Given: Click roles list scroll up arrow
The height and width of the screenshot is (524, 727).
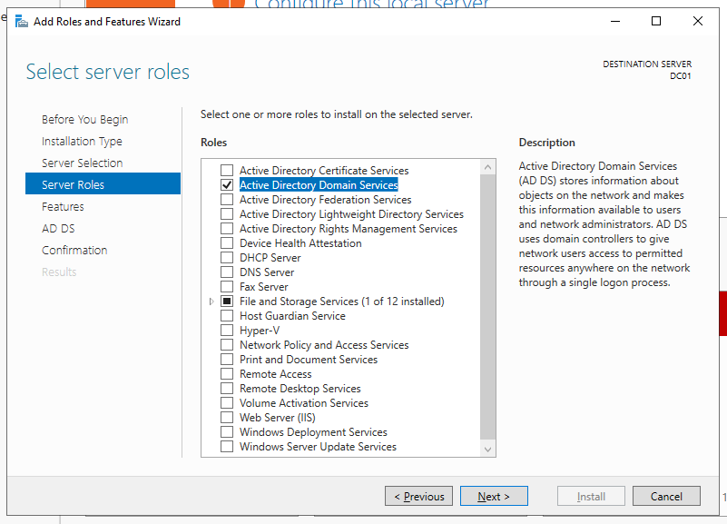Looking at the screenshot, I should 487,167.
